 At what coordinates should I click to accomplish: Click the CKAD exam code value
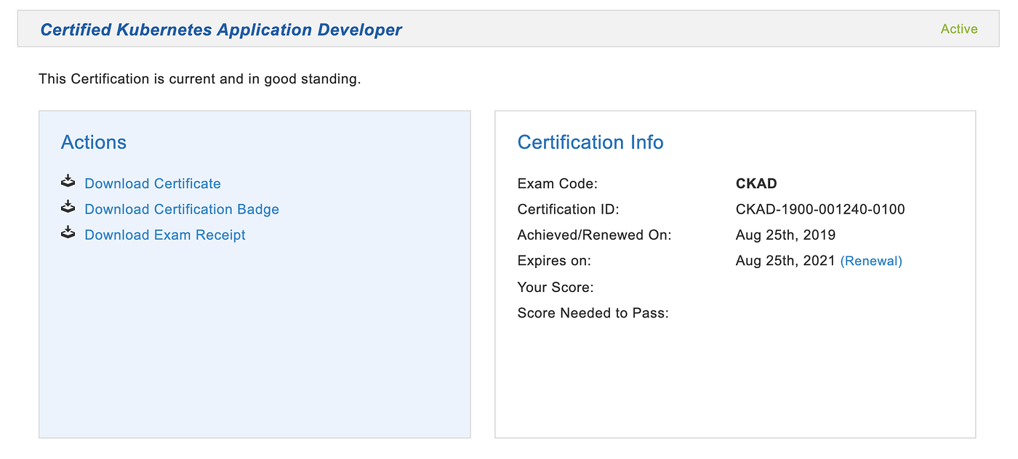(756, 184)
